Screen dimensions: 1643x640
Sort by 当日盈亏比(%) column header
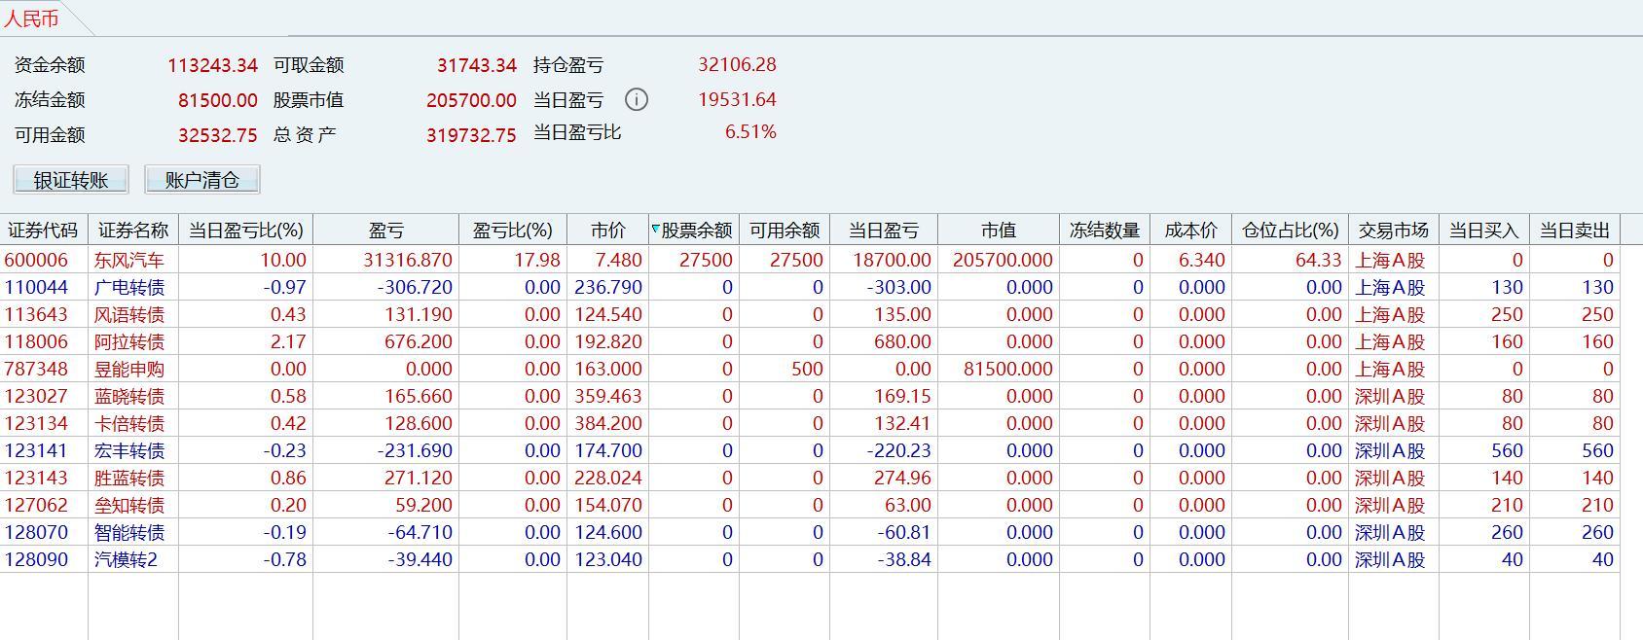point(245,231)
